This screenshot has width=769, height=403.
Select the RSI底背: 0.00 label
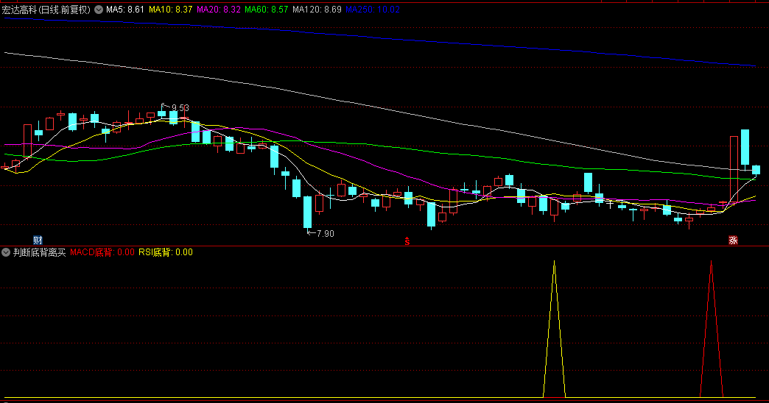[166, 253]
